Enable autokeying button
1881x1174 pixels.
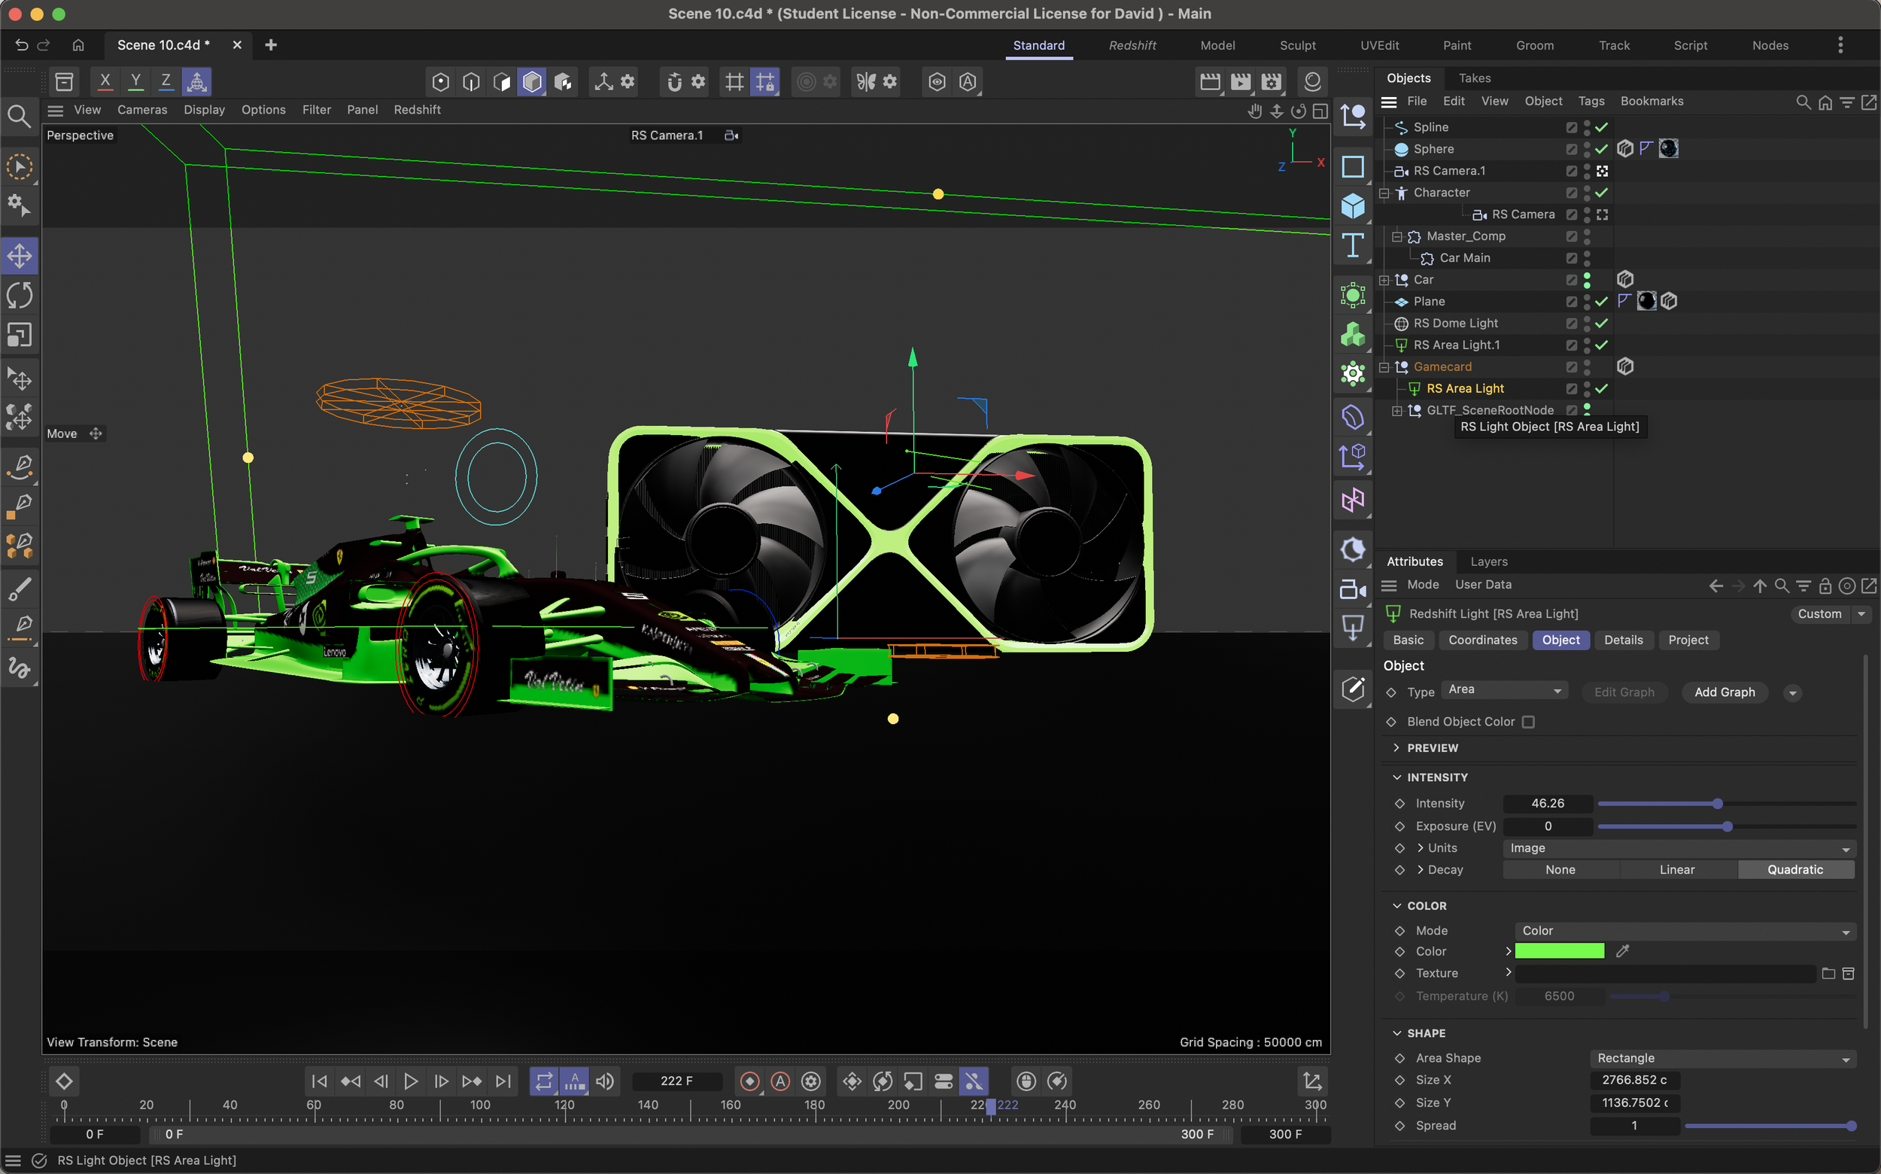(x=780, y=1081)
